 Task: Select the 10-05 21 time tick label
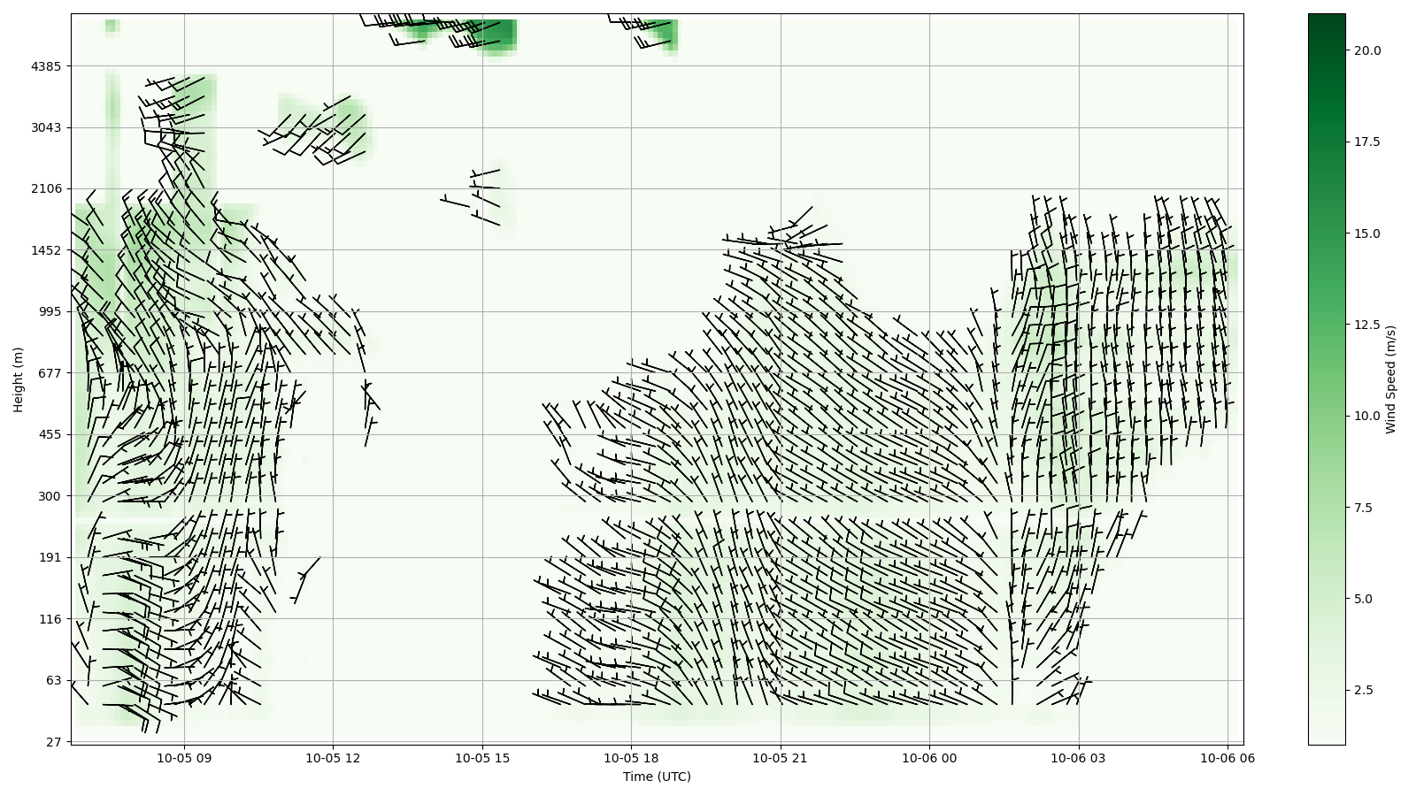tap(781, 758)
